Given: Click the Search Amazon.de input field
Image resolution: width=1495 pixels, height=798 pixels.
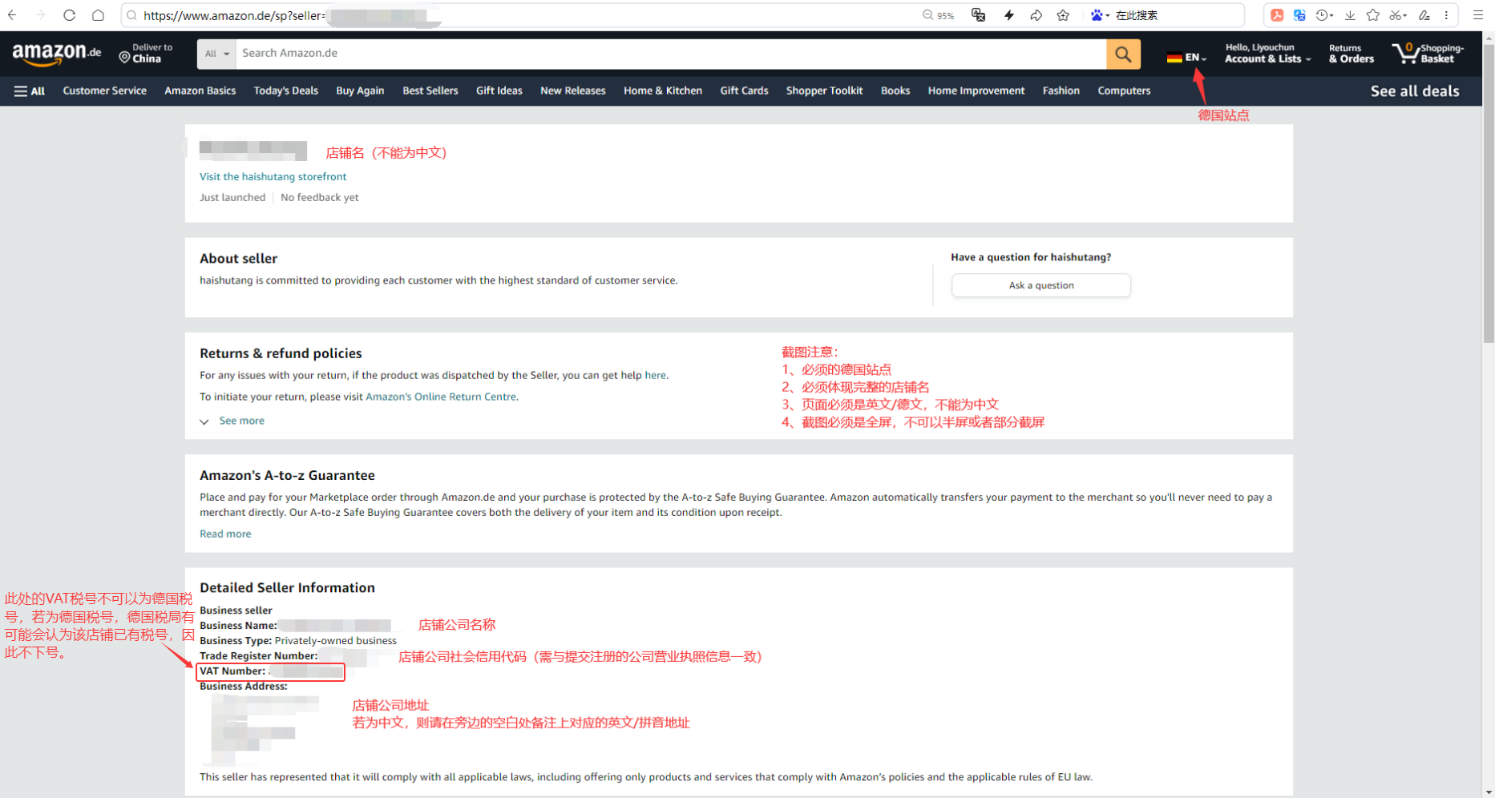Looking at the screenshot, I should pyautogui.click(x=670, y=54).
